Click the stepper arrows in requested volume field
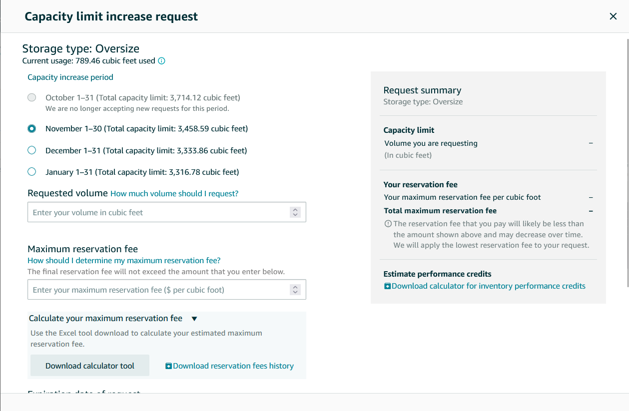 point(295,212)
